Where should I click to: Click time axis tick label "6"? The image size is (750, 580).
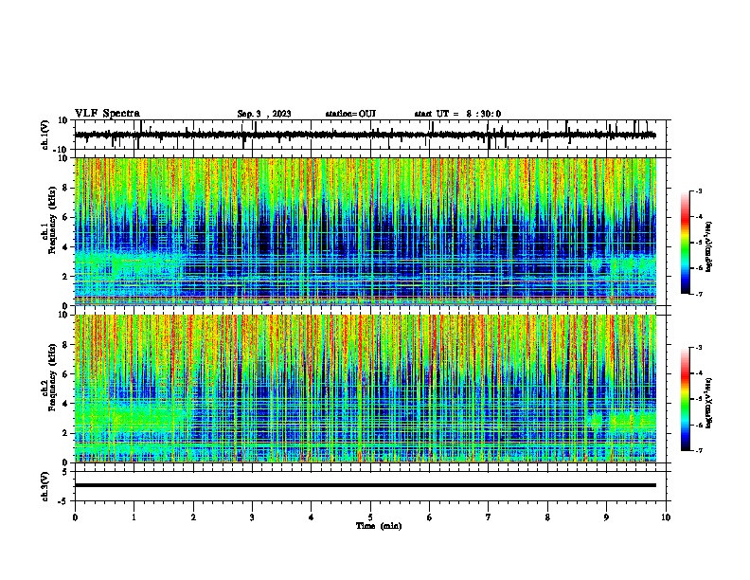click(430, 517)
